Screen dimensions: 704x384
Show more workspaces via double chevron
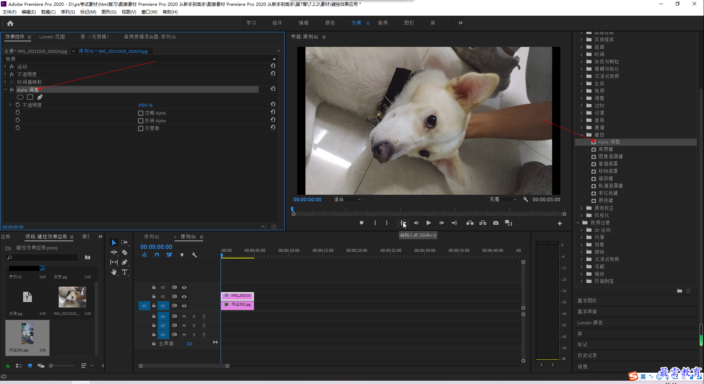point(461,23)
